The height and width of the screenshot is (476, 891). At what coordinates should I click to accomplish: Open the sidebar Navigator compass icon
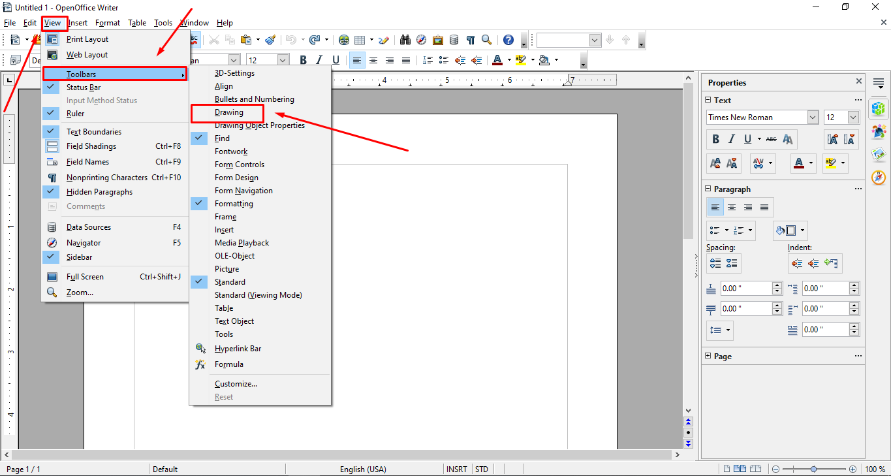point(879,177)
